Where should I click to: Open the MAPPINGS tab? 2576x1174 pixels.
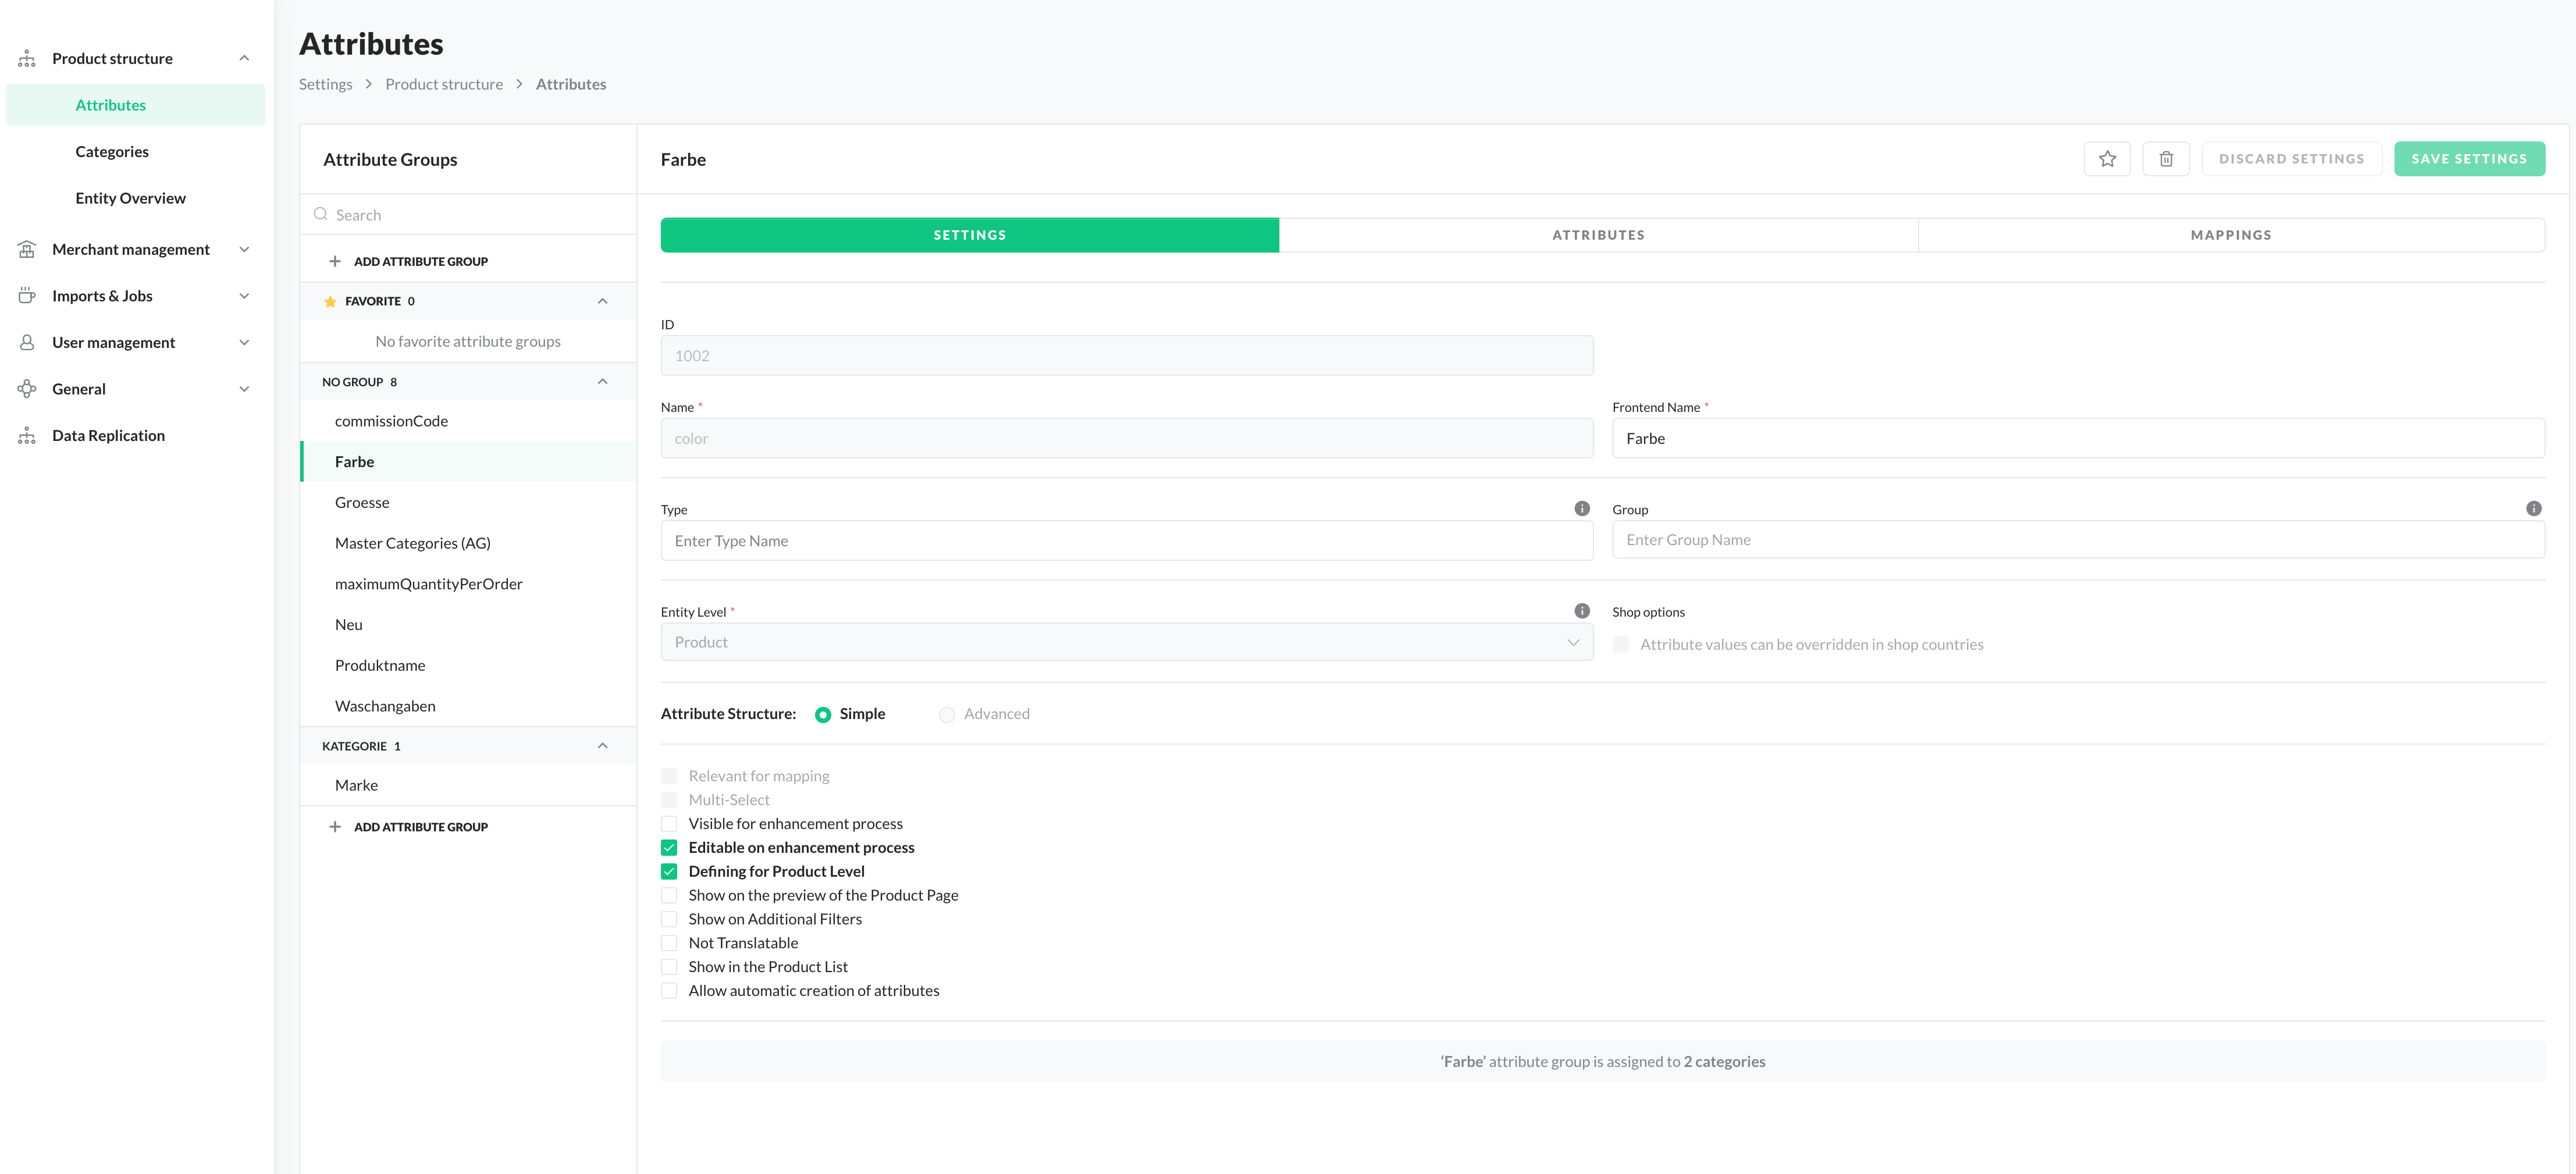coord(2231,235)
